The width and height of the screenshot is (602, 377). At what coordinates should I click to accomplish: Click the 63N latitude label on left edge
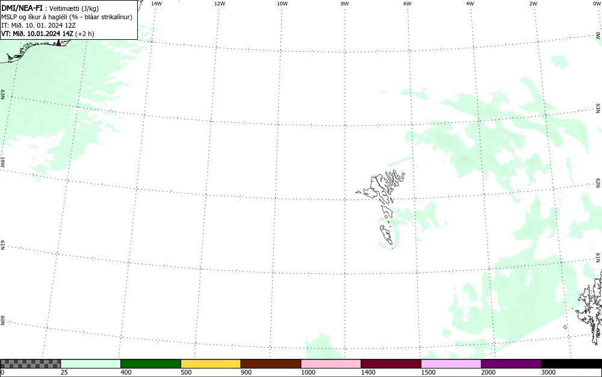[x=2, y=95]
